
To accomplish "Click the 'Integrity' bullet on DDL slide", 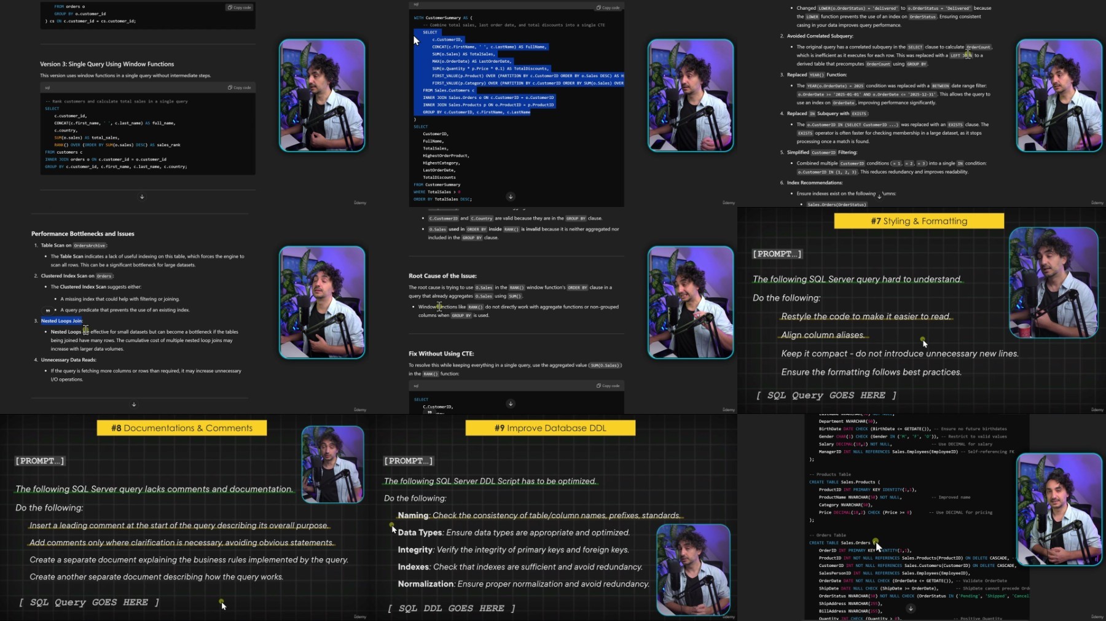I will (513, 550).
